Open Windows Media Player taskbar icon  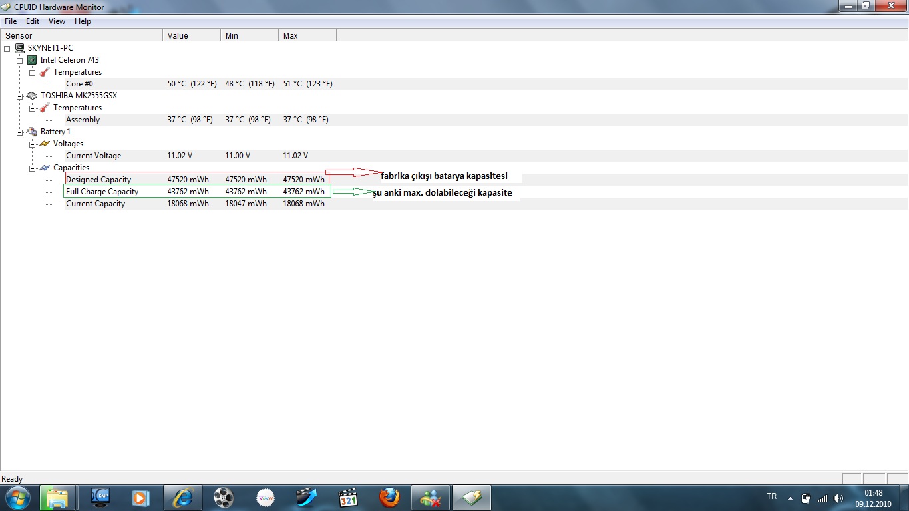140,497
